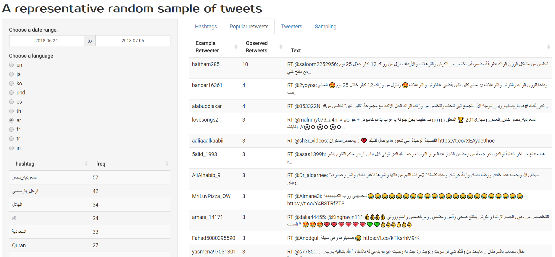The image size is (555, 257).
Task: Choose the 'ja' language option
Action: [x=12, y=74]
